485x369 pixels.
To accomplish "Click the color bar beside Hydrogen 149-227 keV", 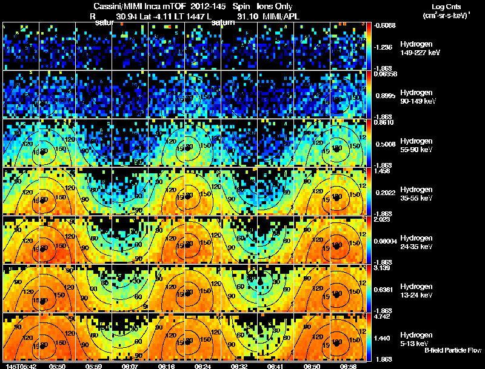I will tap(369, 46).
